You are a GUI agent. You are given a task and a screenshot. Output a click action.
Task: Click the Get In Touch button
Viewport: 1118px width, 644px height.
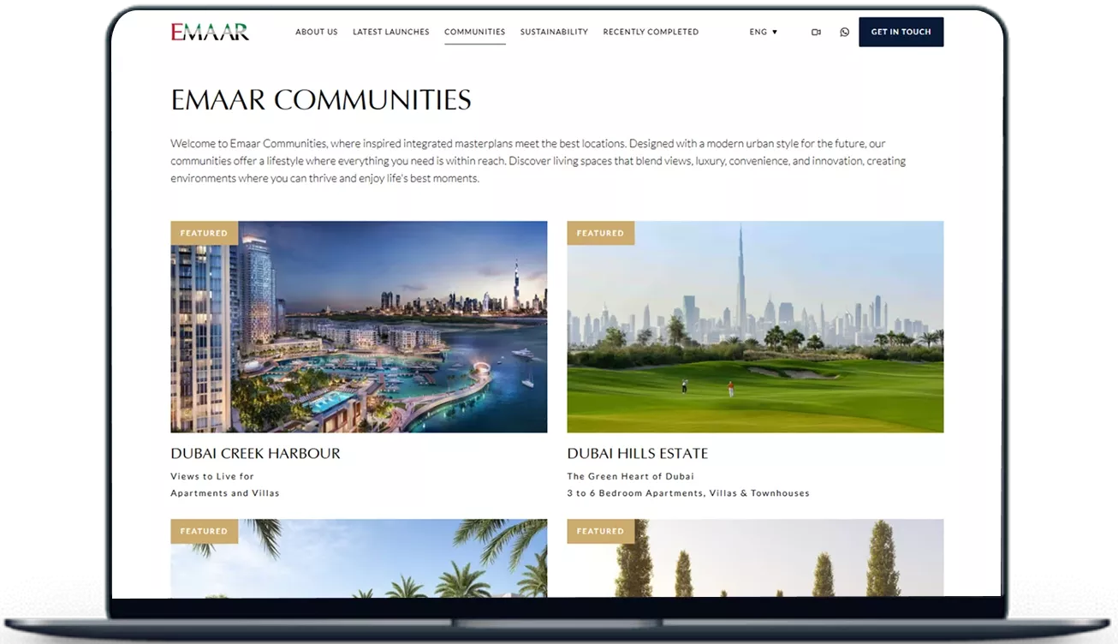click(901, 32)
